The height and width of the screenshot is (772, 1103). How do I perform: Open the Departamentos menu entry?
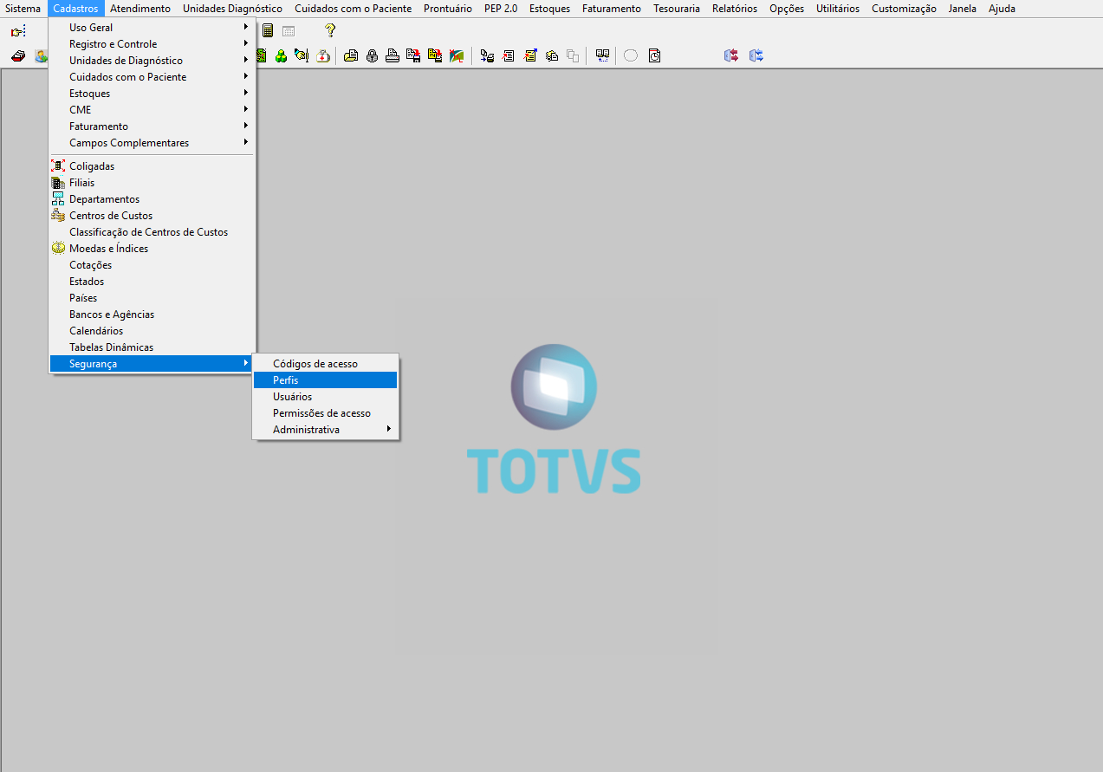(x=152, y=199)
